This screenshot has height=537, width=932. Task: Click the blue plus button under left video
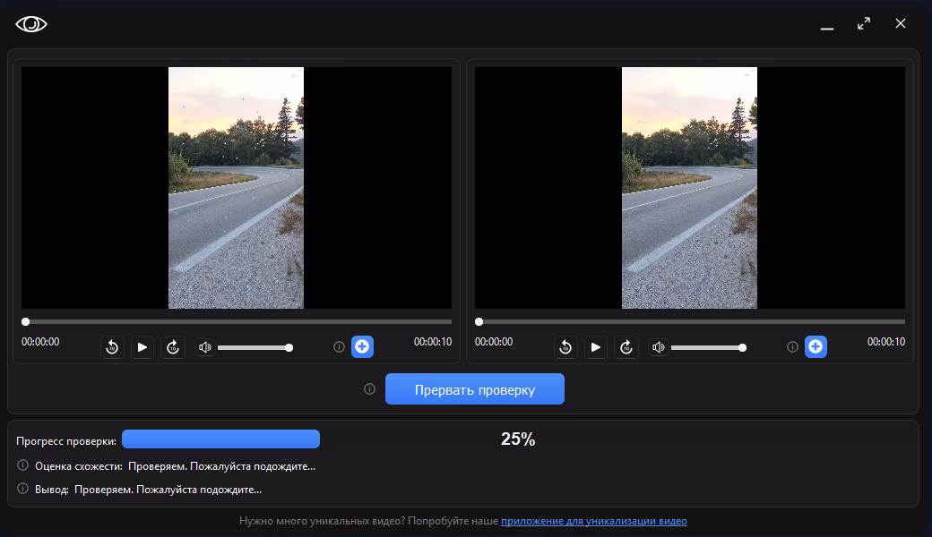[x=362, y=346]
